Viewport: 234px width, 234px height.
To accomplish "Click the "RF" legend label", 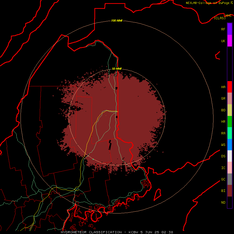I will pyautogui.click(x=223, y=29).
